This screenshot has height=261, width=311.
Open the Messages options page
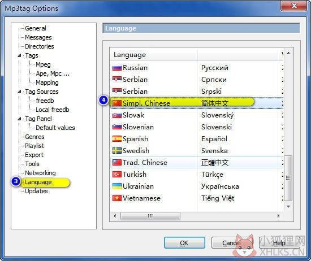tap(38, 37)
